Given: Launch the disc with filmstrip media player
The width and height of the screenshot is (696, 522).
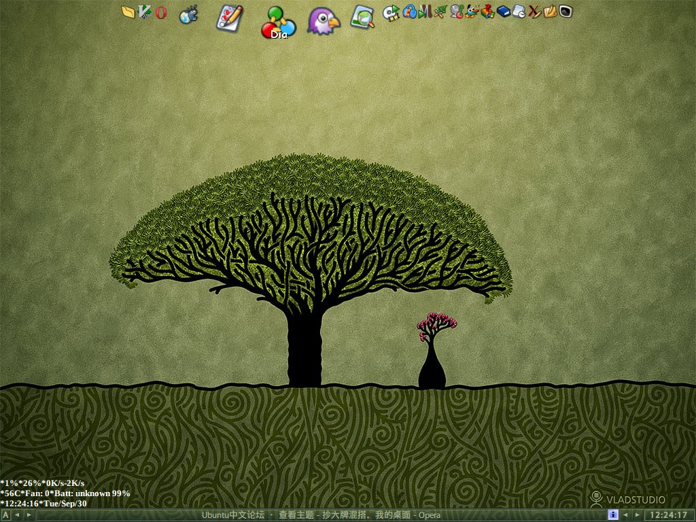Looking at the screenshot, I should click(391, 12).
